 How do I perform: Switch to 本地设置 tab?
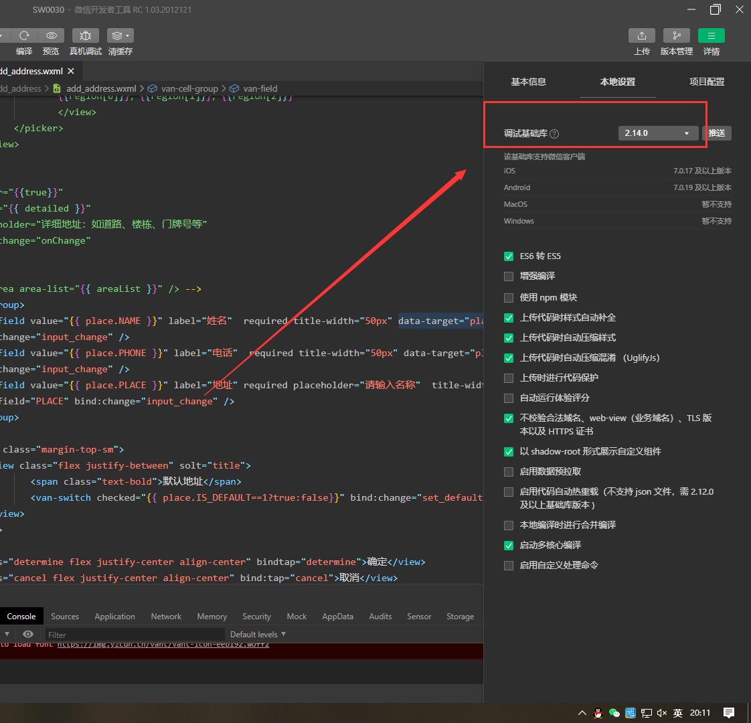pyautogui.click(x=617, y=82)
